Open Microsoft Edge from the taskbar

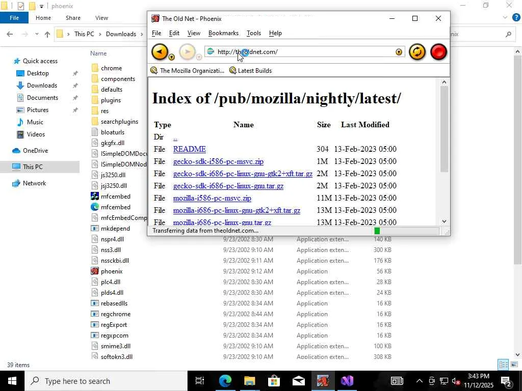(x=225, y=381)
